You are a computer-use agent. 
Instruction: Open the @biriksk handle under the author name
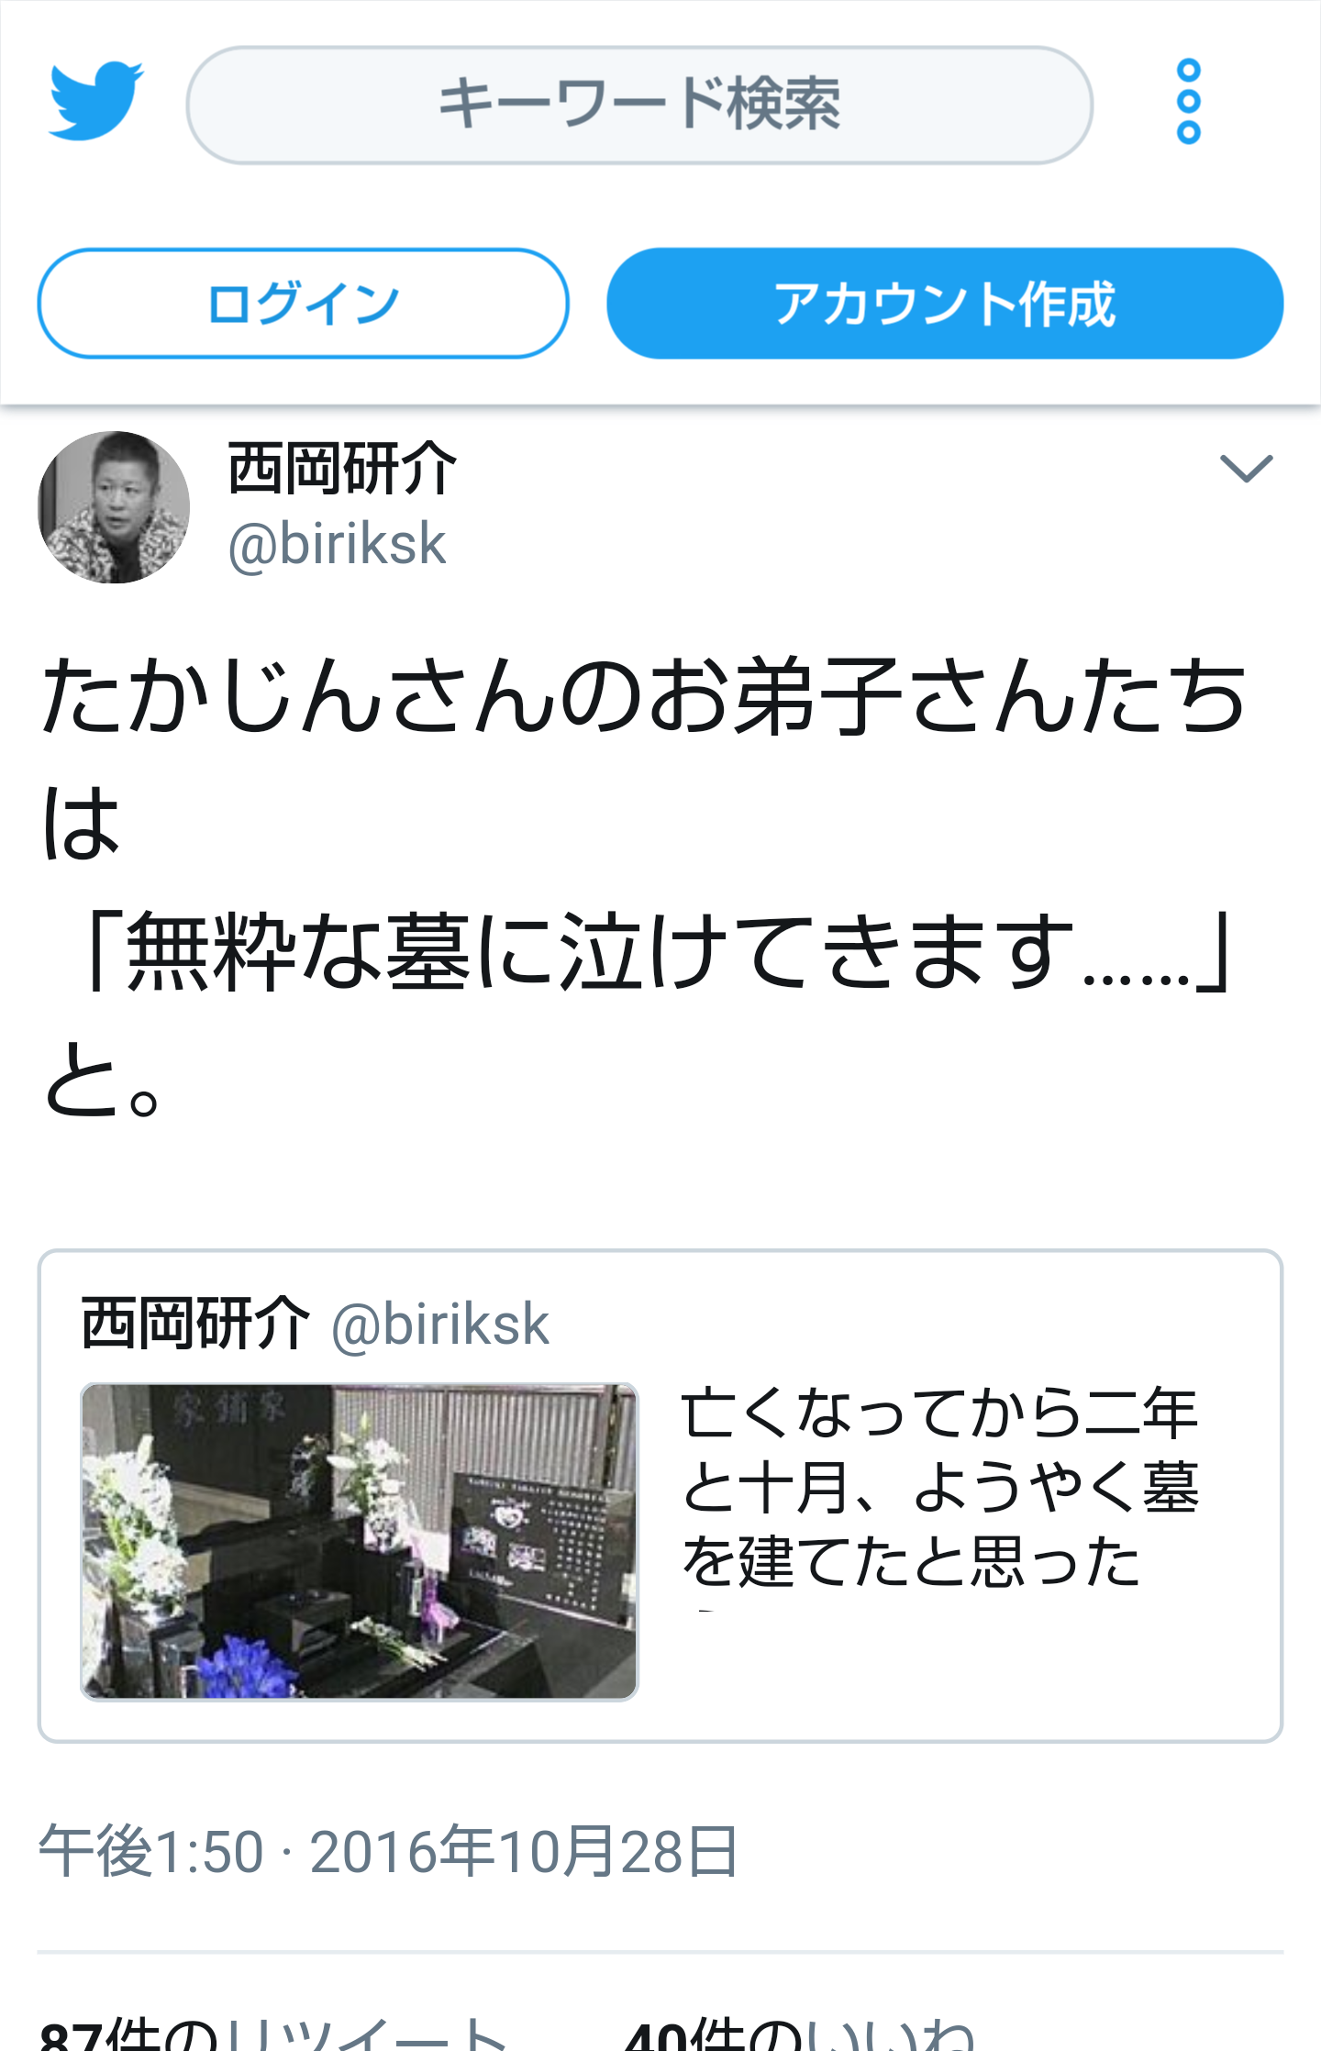pos(337,545)
